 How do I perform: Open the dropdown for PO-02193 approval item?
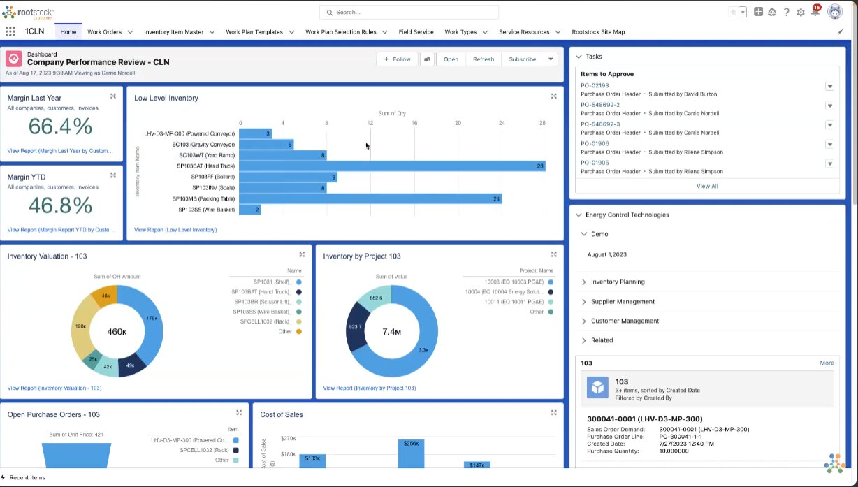829,87
